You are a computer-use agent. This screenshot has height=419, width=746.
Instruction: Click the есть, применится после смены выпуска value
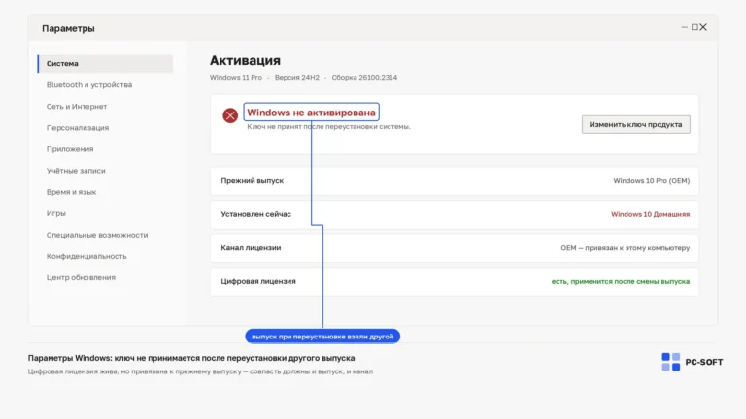[621, 281]
